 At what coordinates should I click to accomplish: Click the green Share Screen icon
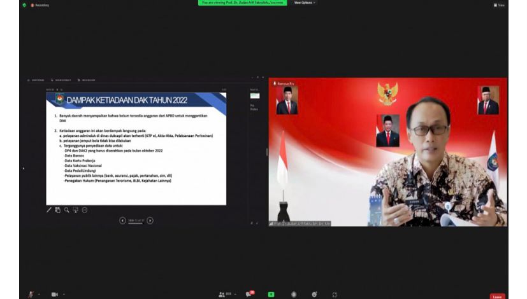(271, 295)
